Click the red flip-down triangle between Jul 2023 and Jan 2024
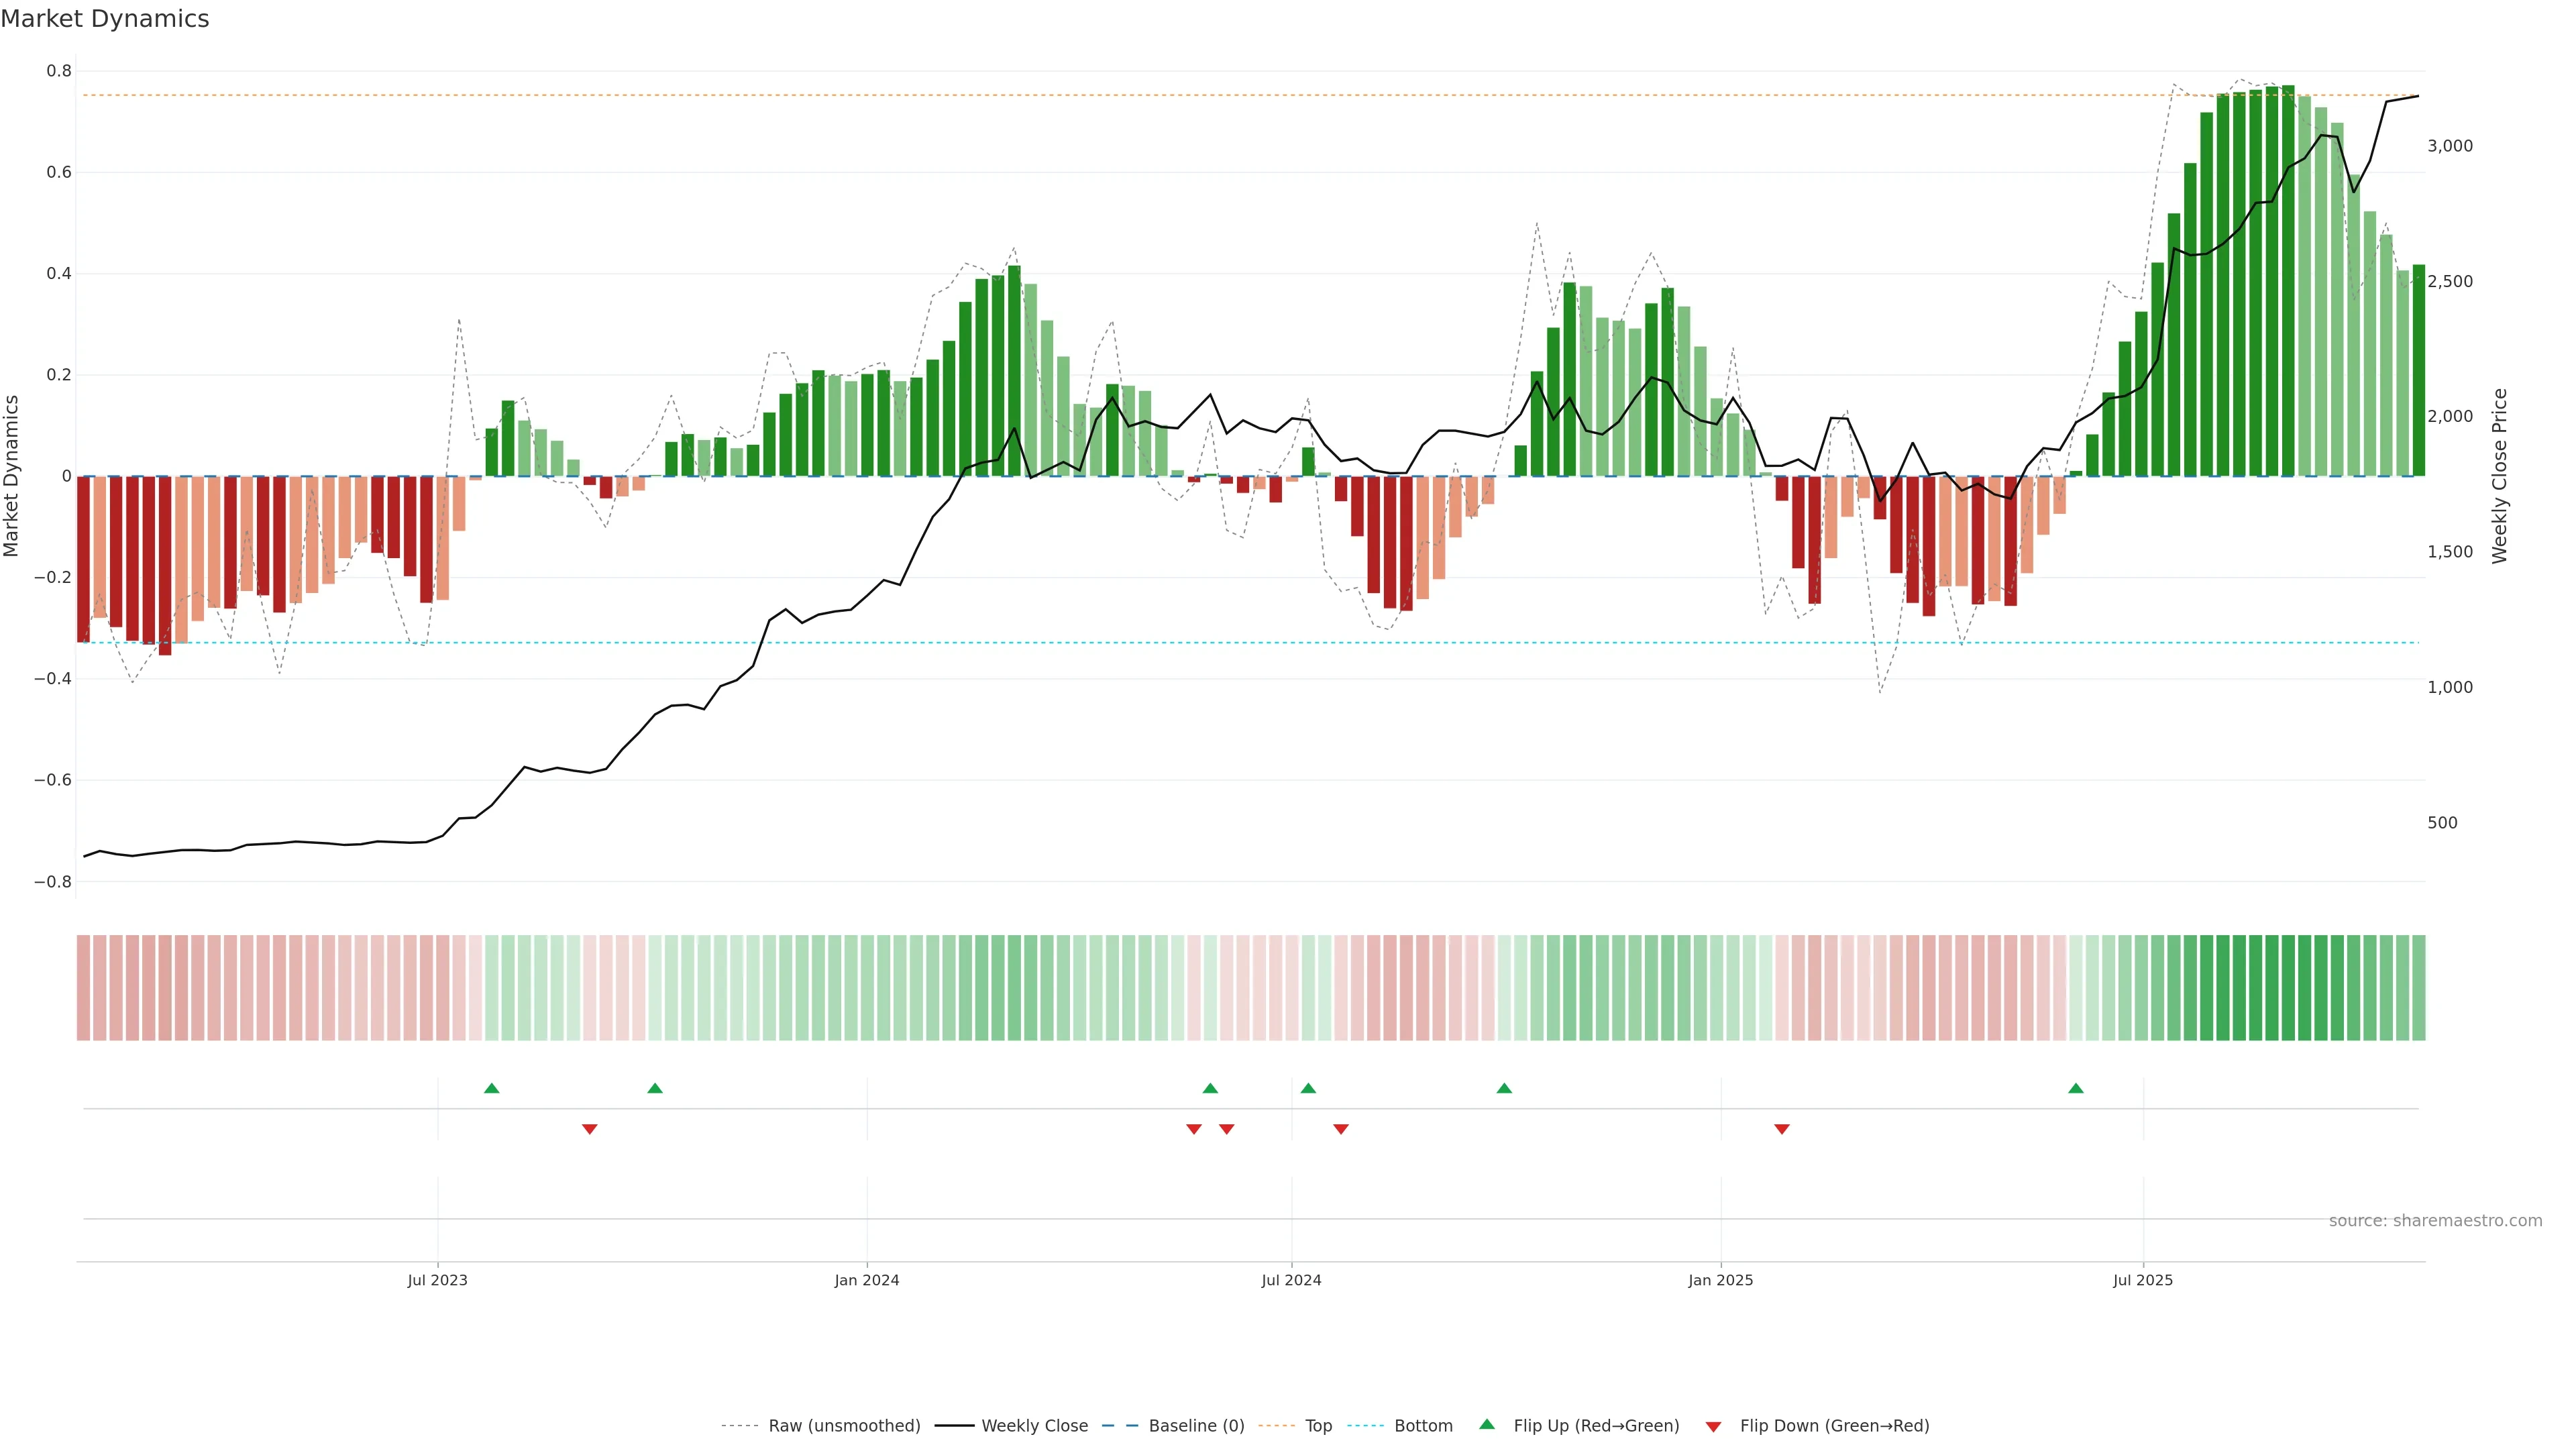The image size is (2576, 1449). (590, 1129)
